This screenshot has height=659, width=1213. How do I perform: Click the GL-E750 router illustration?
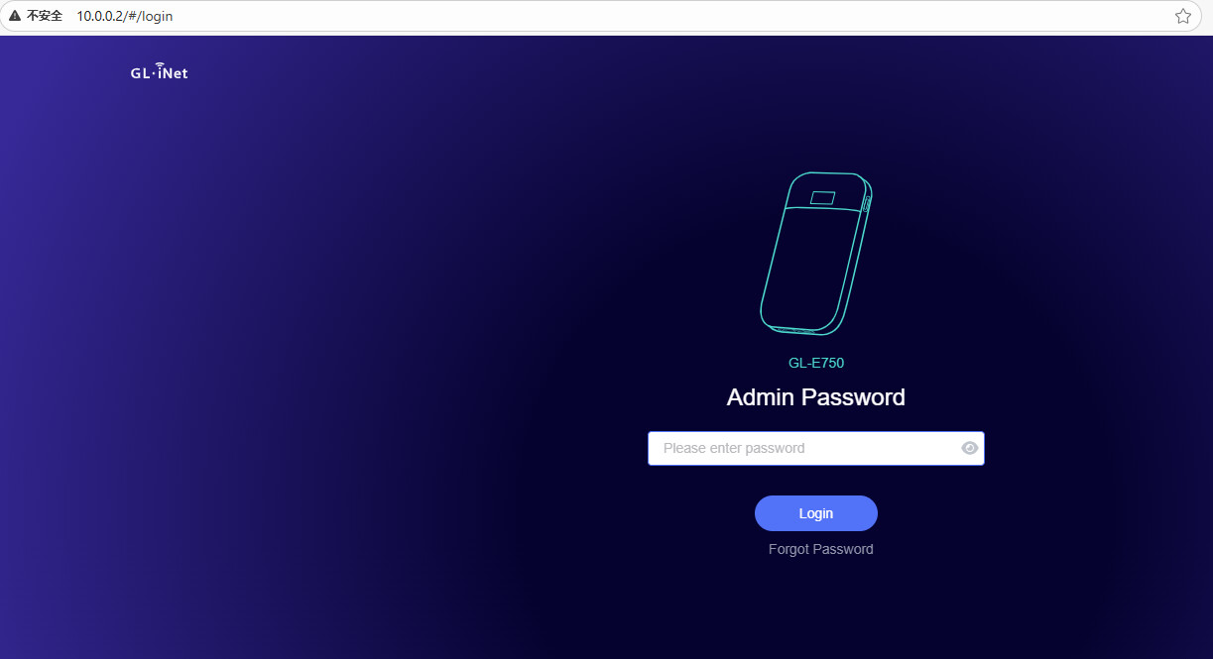[816, 253]
